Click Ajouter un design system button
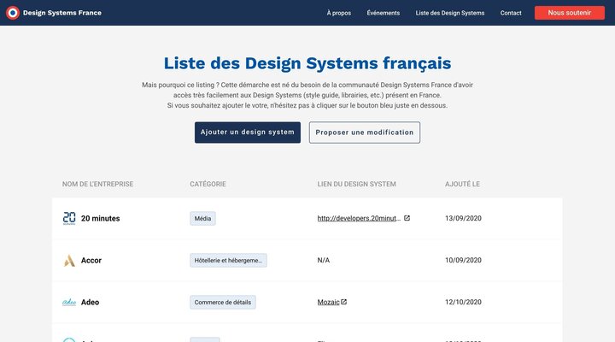This screenshot has height=342, width=615. pyautogui.click(x=247, y=133)
